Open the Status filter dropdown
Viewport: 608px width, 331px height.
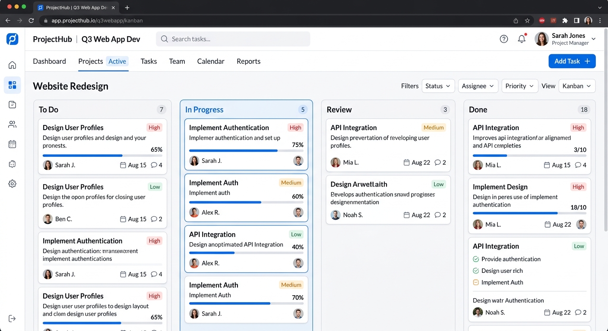pos(438,86)
